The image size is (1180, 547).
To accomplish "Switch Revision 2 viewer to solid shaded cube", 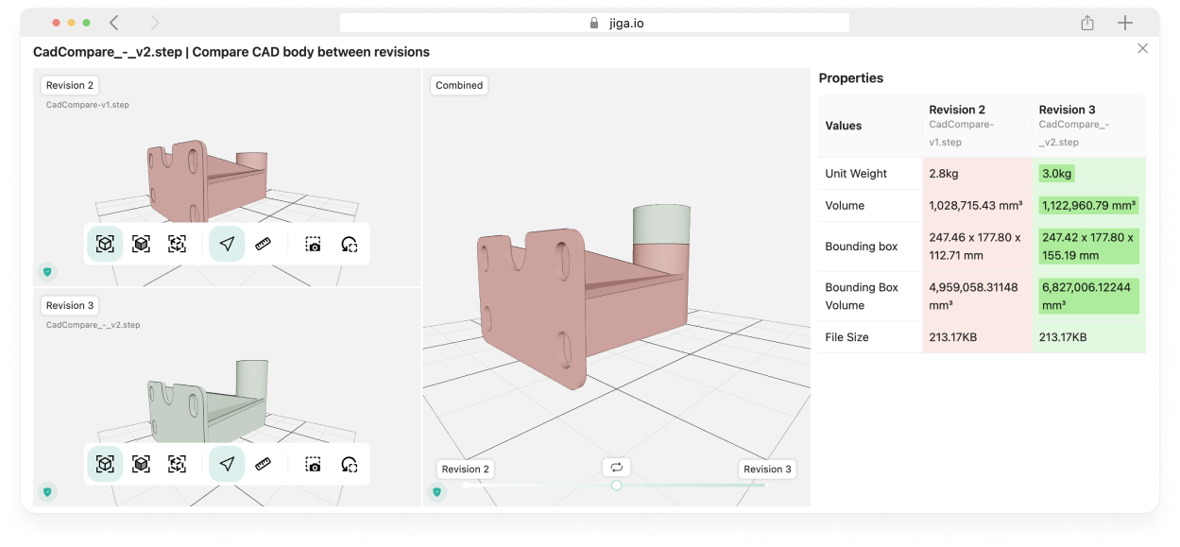I will click(x=141, y=244).
